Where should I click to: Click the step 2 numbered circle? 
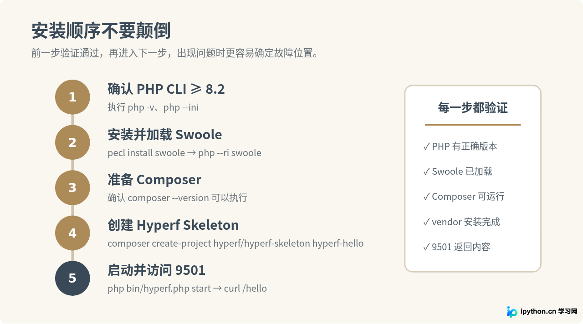[x=72, y=142]
